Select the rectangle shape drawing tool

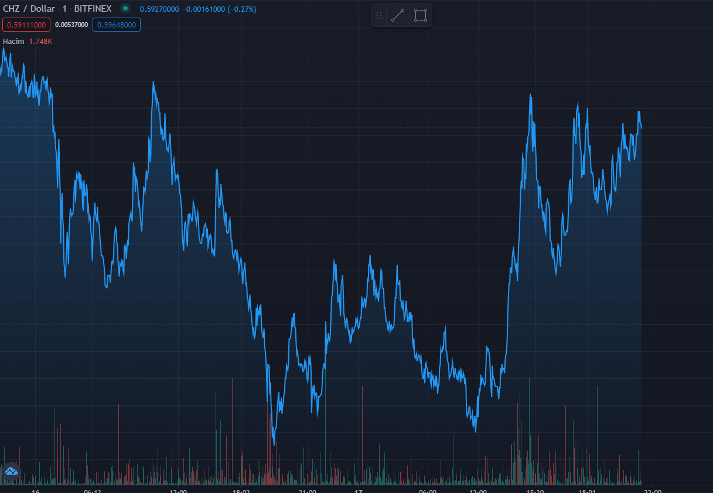tap(420, 15)
